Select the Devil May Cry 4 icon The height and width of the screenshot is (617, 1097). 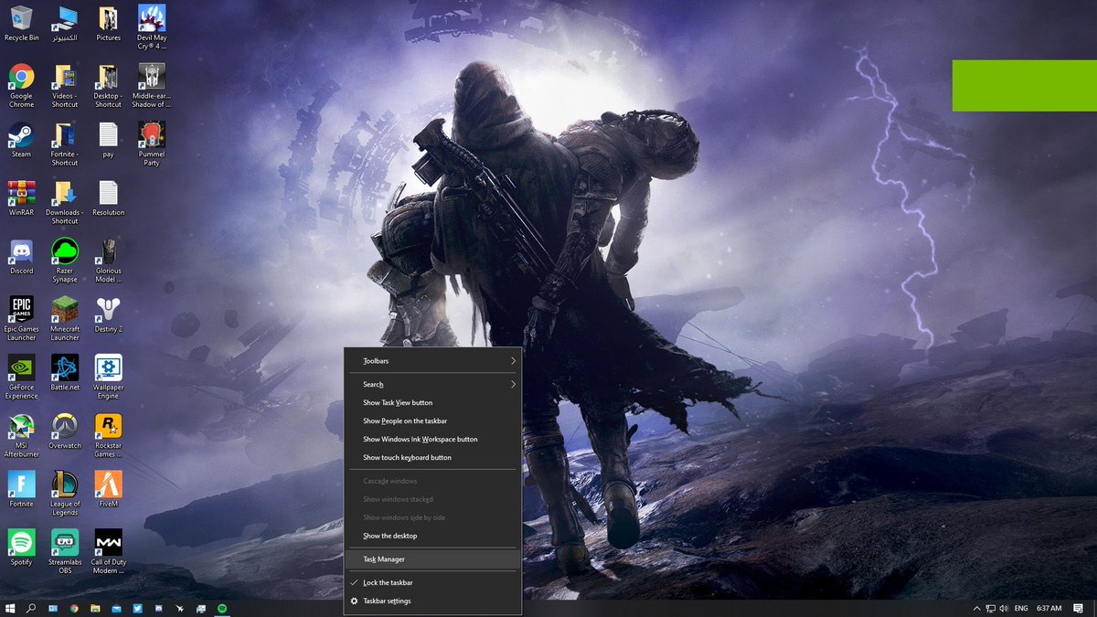click(152, 27)
